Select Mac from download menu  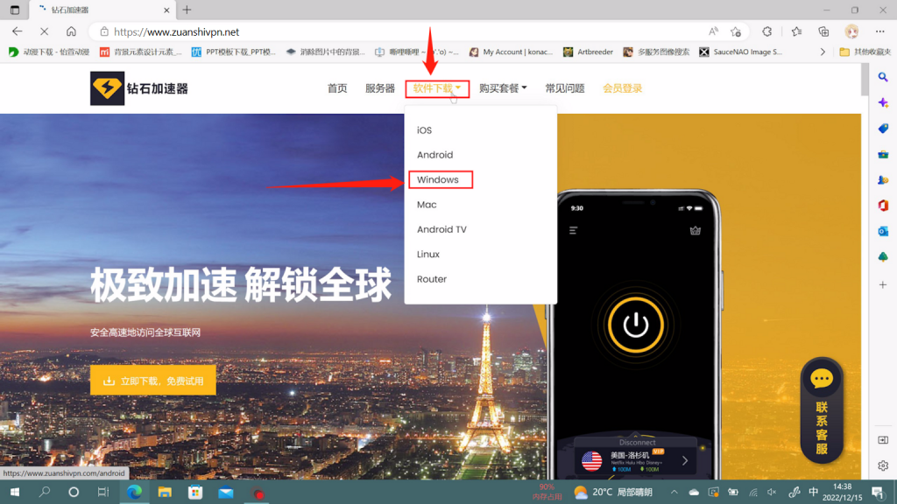point(427,205)
